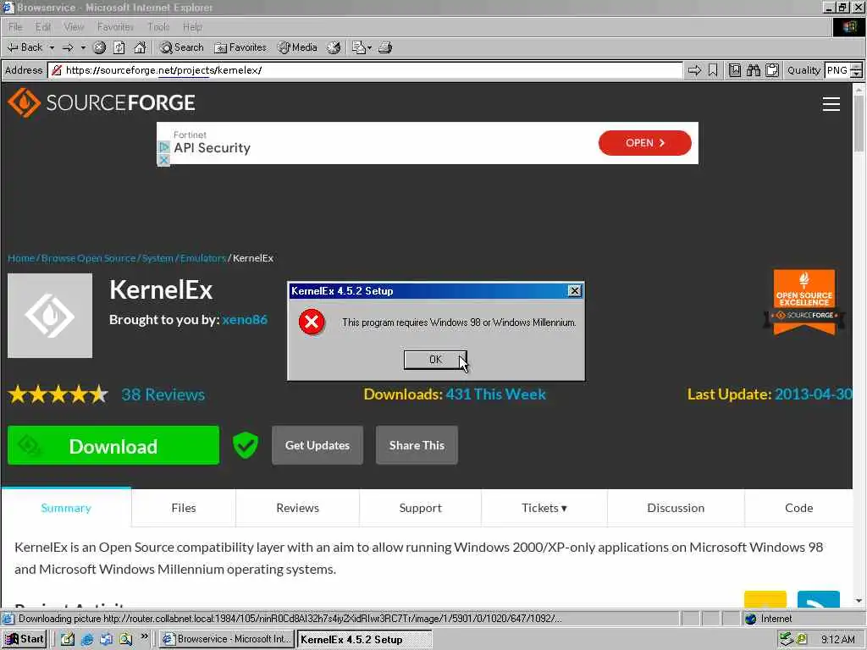The height and width of the screenshot is (650, 867).
Task: Open the Favorites toolbar button
Action: tap(240, 47)
